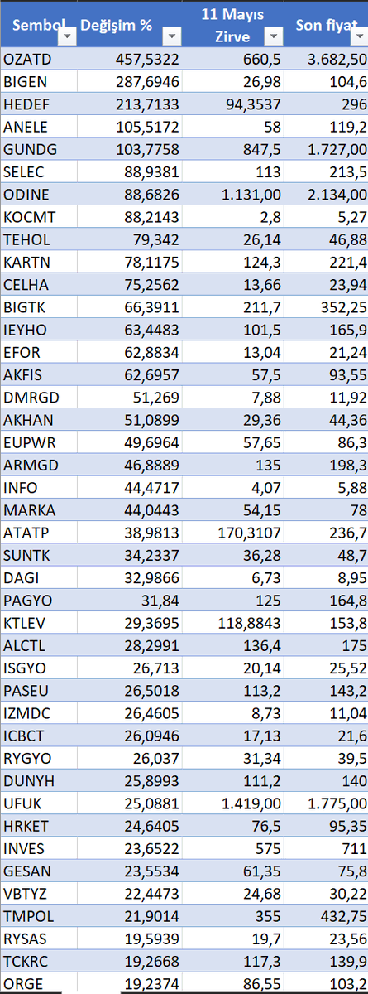Click the 711 last price for INVES
The image size is (368, 994).
click(x=327, y=850)
